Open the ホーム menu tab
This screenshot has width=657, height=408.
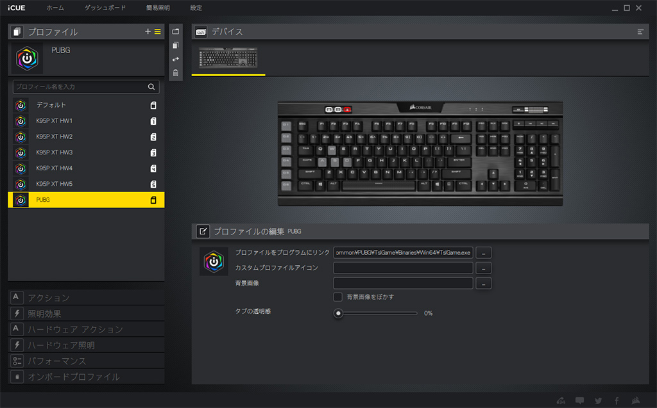click(x=55, y=8)
